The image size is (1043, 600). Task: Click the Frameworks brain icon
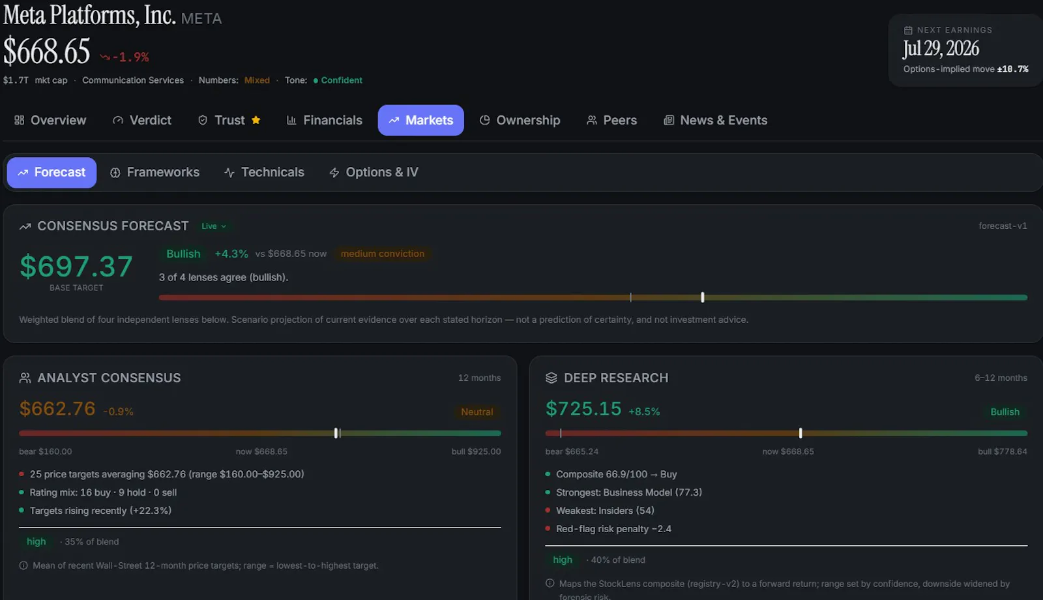(x=115, y=173)
